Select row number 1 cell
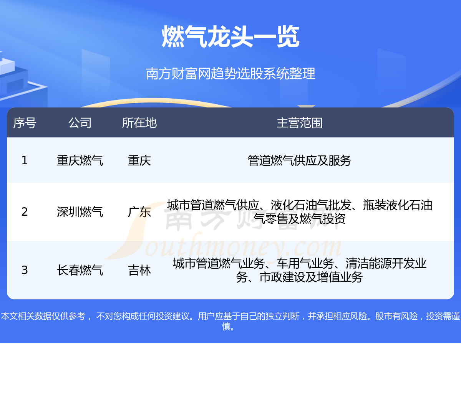Viewport: 461px width, 403px height. coord(25,160)
